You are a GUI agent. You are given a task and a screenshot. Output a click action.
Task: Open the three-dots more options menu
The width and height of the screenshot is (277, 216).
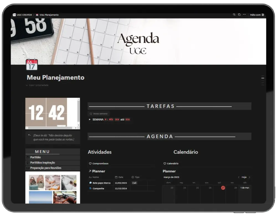pyautogui.click(x=244, y=15)
